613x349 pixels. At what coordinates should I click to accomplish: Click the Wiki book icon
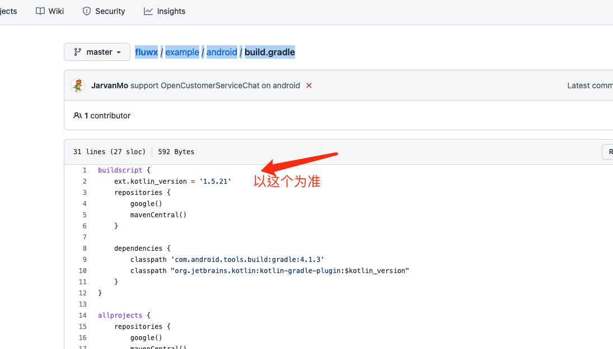[39, 11]
